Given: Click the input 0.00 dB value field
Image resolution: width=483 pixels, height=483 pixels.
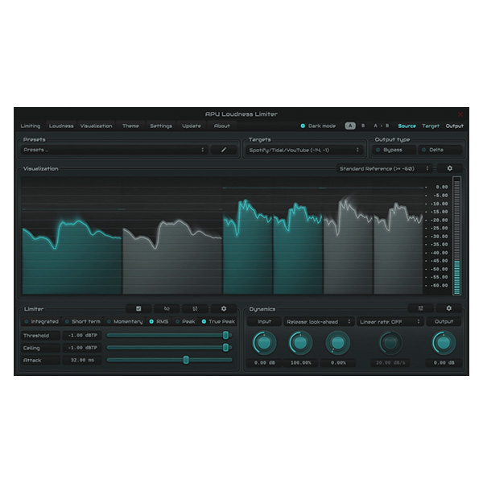Looking at the screenshot, I should tap(264, 363).
